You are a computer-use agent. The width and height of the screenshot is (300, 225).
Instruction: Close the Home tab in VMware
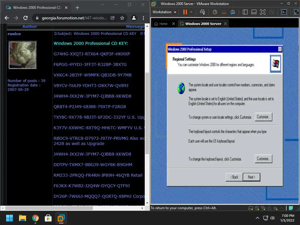[x=173, y=23]
